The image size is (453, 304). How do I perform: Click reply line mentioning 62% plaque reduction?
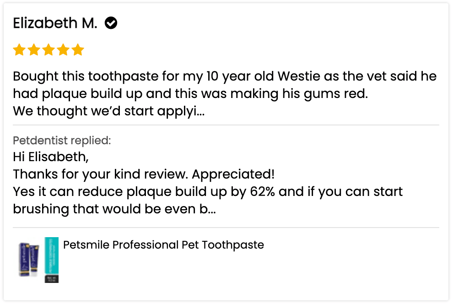[208, 191]
